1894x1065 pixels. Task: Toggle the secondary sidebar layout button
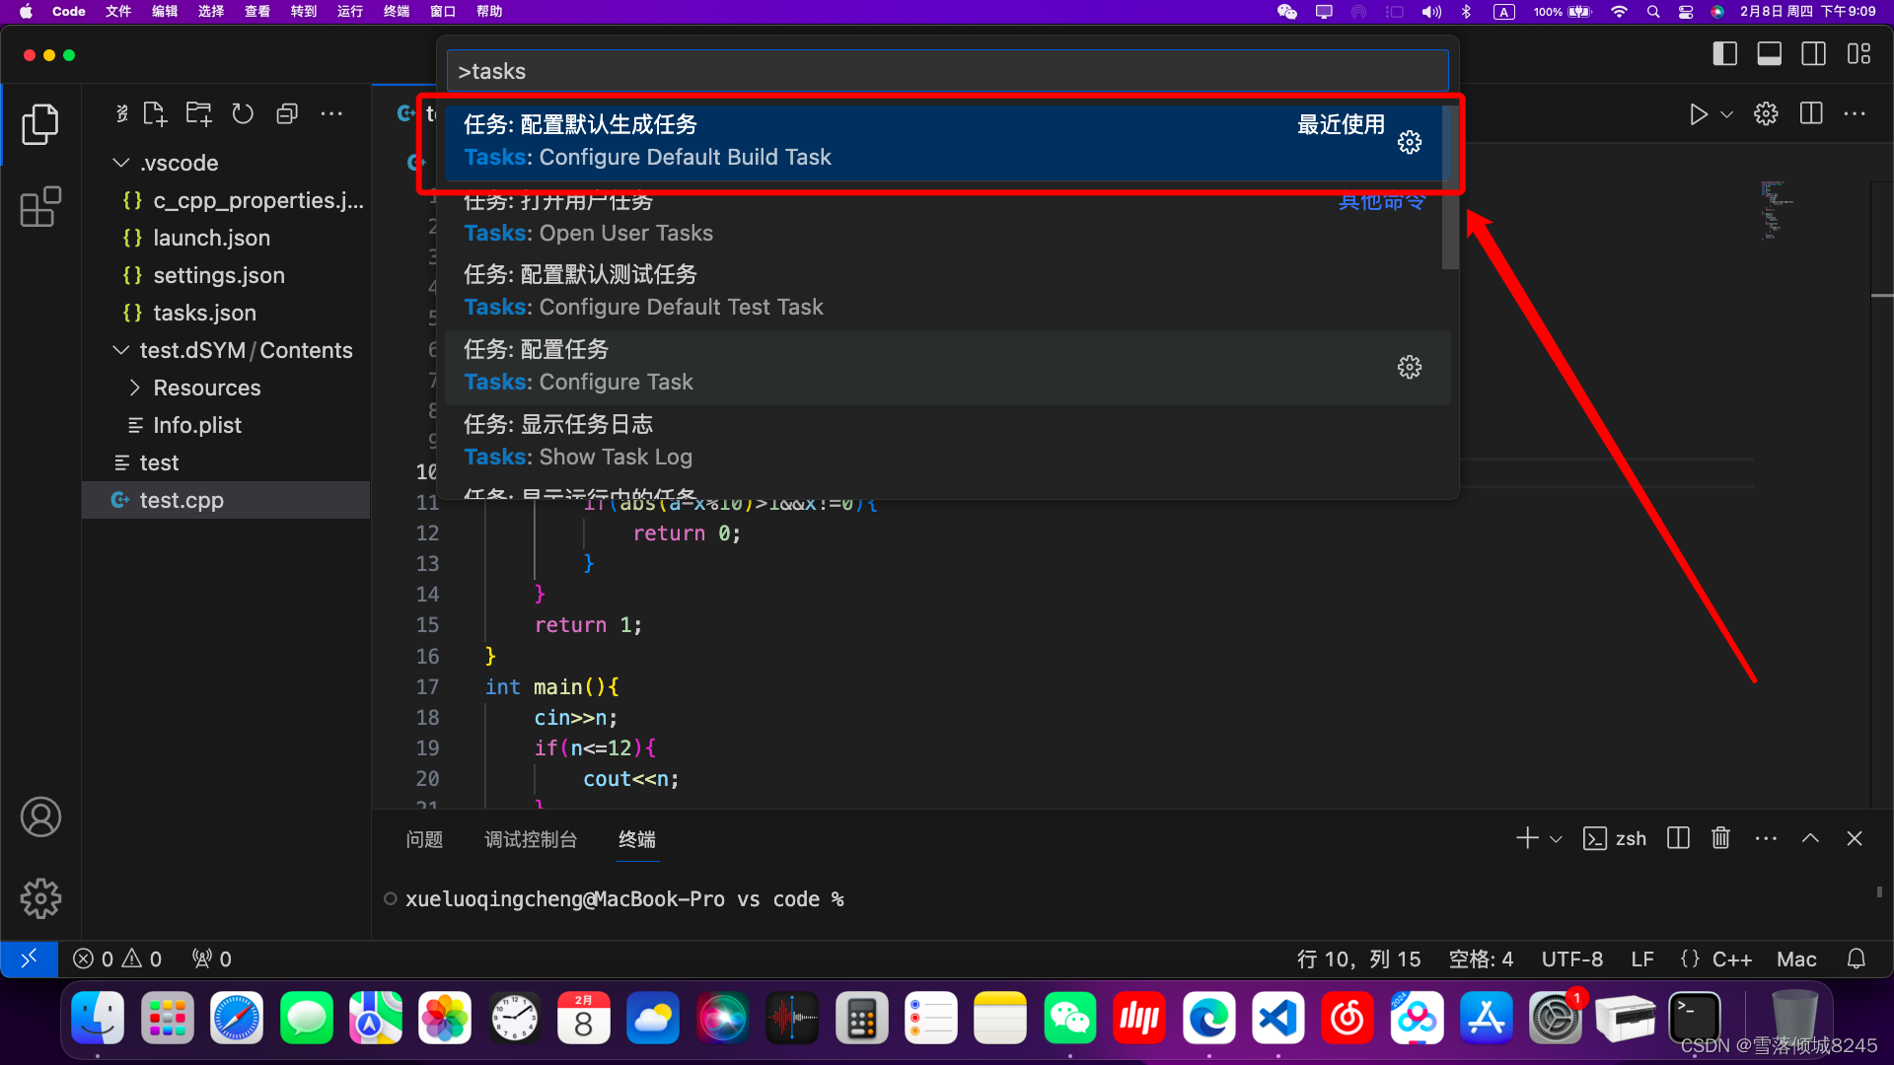point(1813,54)
